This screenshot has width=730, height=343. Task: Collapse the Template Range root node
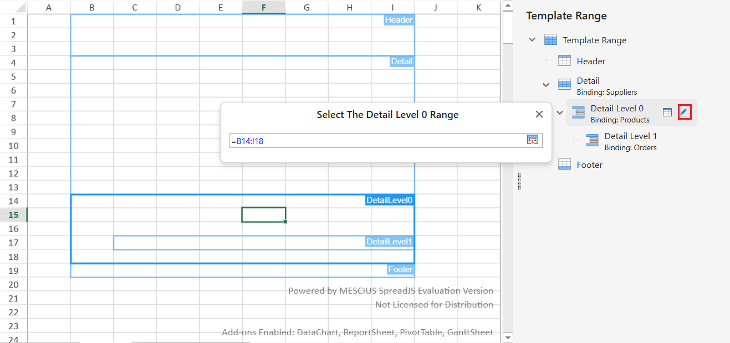pos(533,40)
